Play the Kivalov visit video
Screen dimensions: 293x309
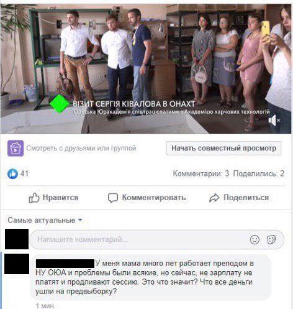pos(146,68)
